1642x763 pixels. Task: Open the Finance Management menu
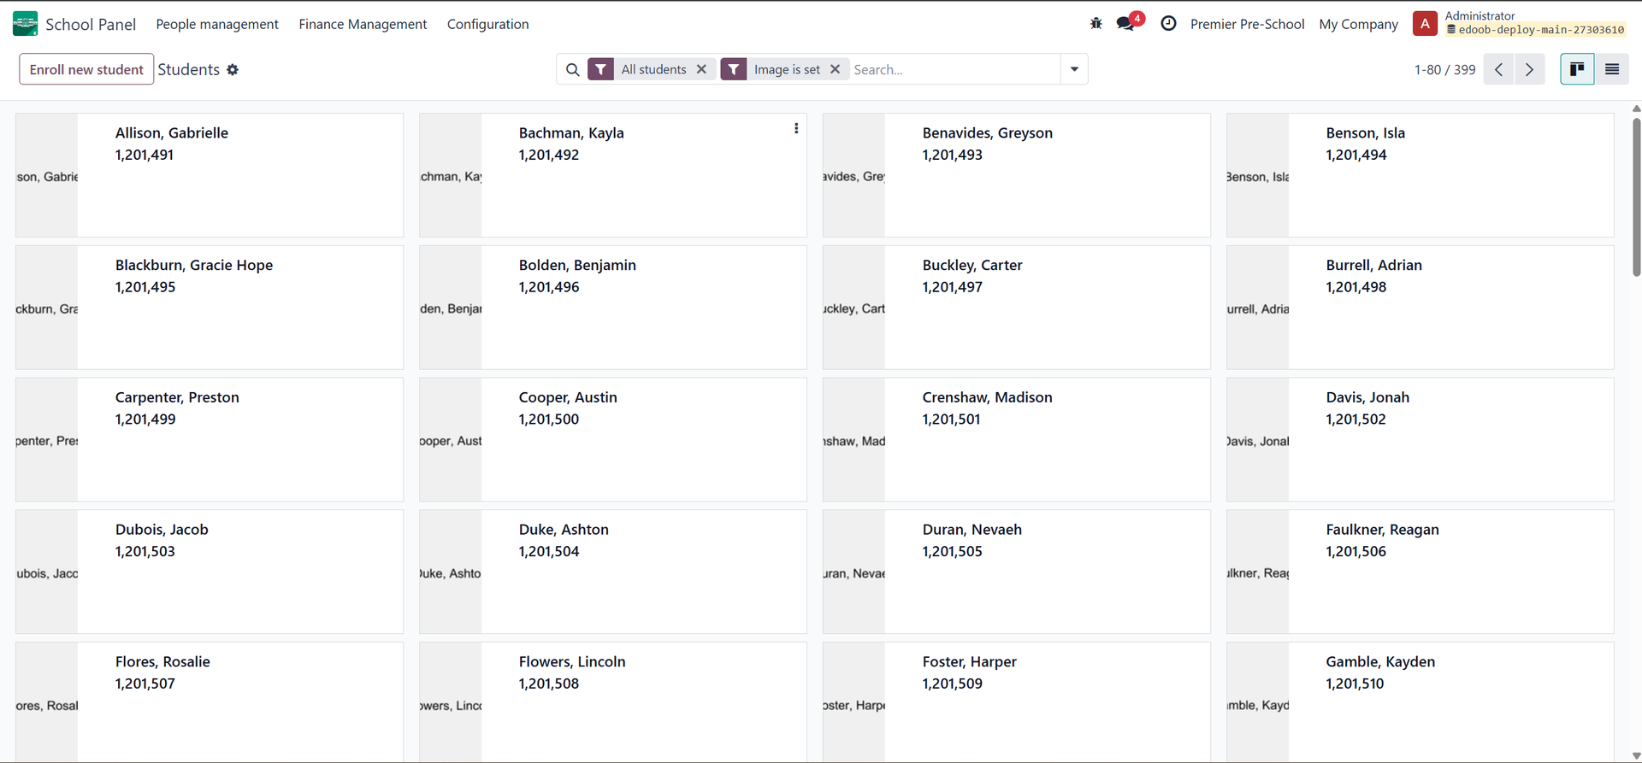click(x=363, y=24)
